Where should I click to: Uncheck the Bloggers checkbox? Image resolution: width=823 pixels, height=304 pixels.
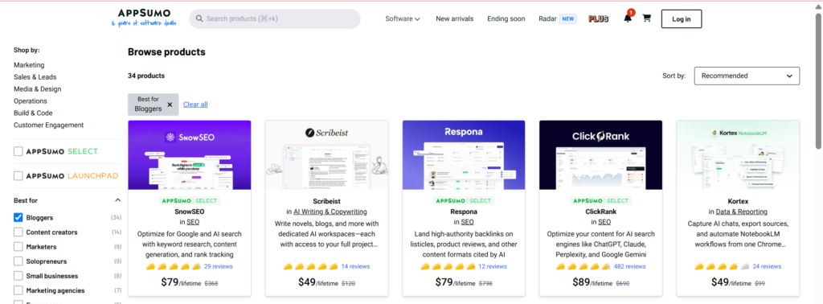click(18, 217)
